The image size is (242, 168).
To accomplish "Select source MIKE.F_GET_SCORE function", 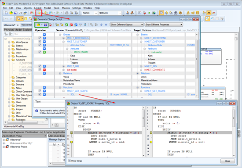I will [x=77, y=91].
